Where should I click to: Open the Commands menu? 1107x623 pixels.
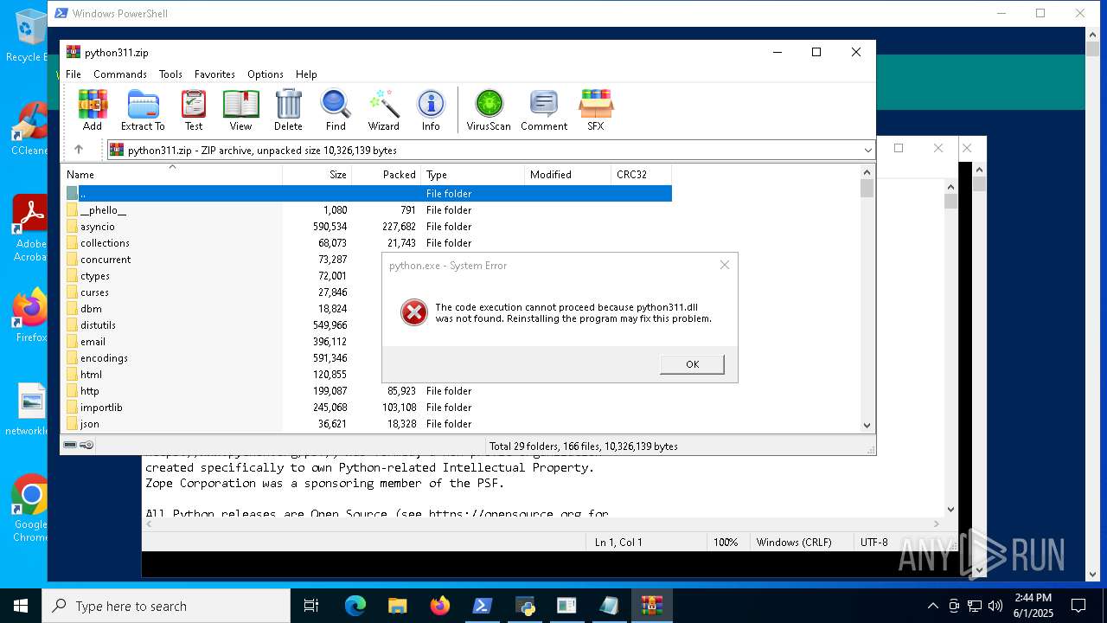pos(120,74)
